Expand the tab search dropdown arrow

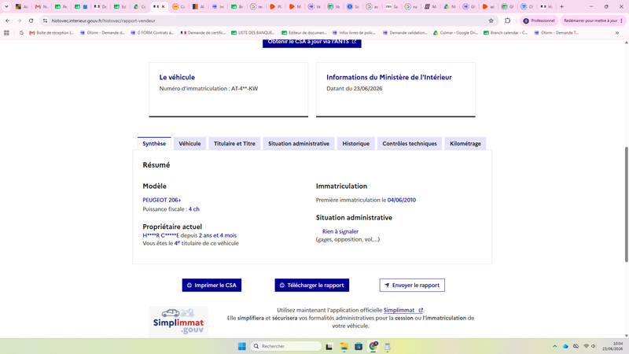coord(6,6)
